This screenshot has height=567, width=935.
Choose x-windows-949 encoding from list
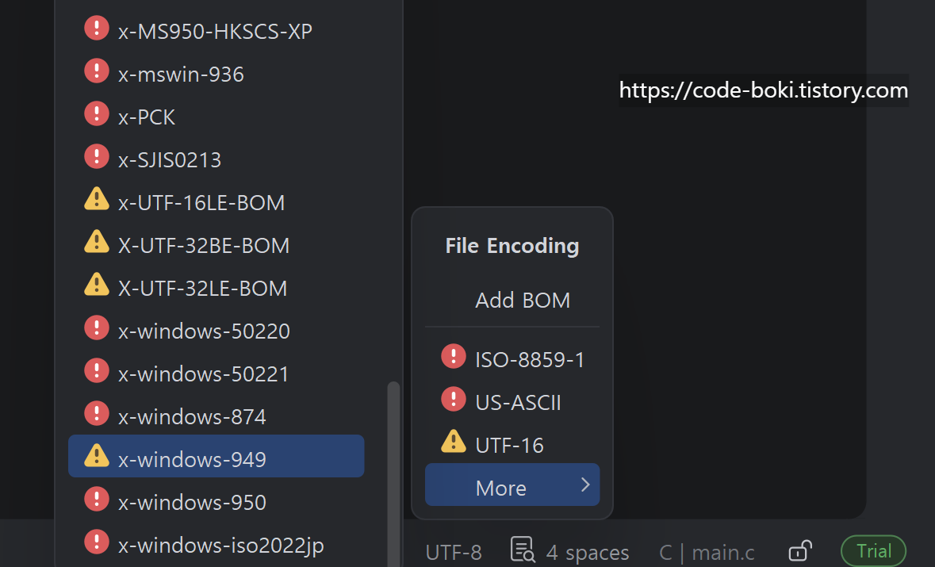217,456
